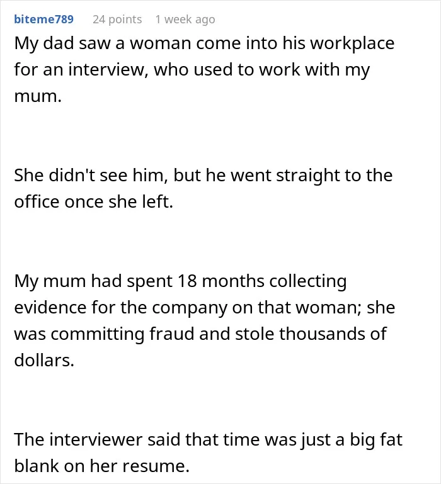Select the word mum. ending first paragraph
The width and height of the screenshot is (441, 484).
click(x=38, y=96)
